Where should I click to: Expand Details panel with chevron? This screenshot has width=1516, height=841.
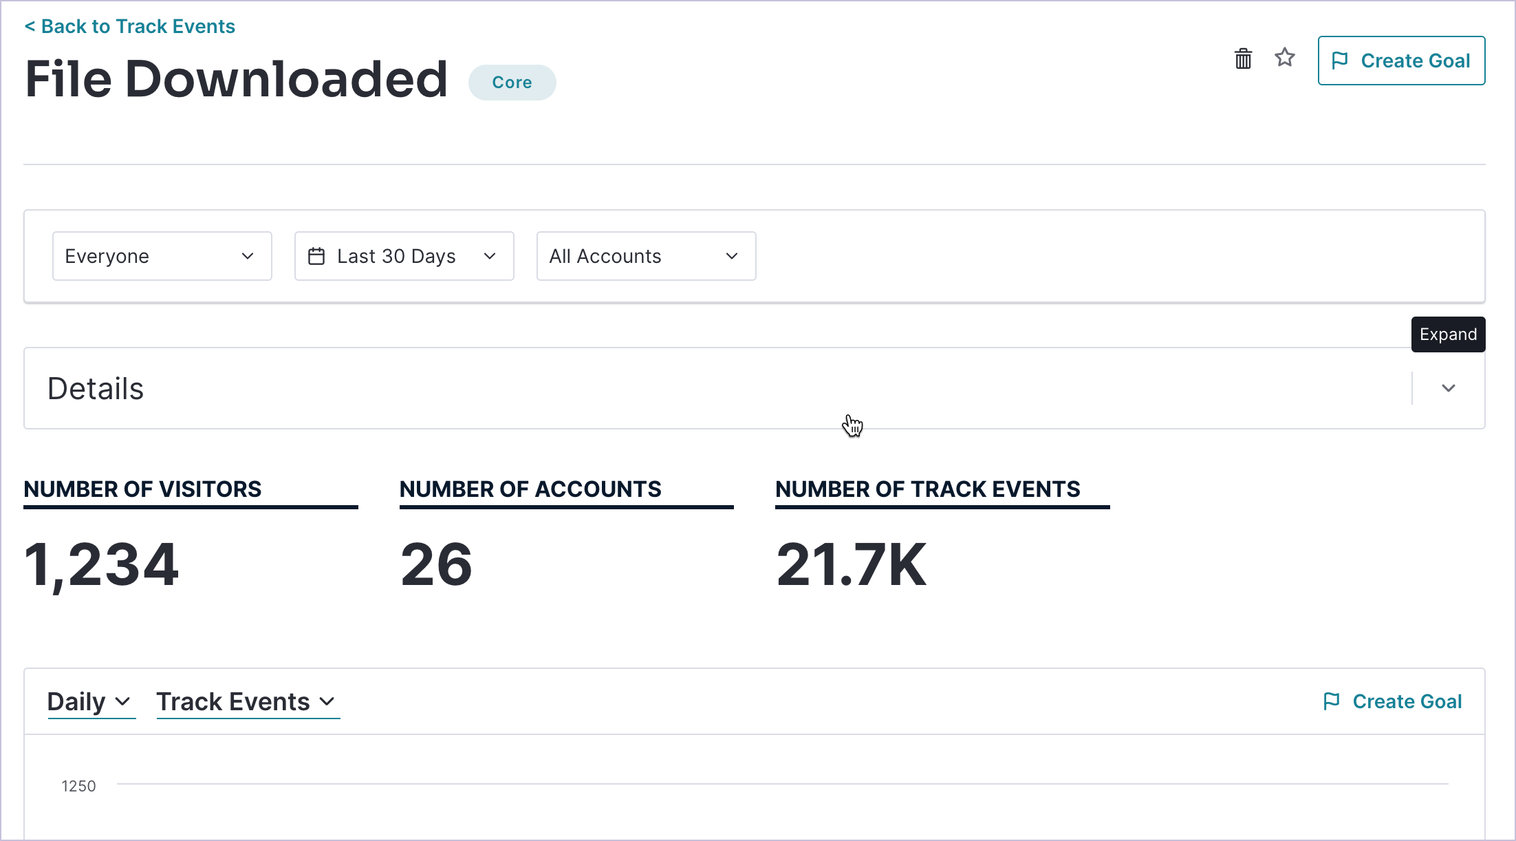(1448, 388)
